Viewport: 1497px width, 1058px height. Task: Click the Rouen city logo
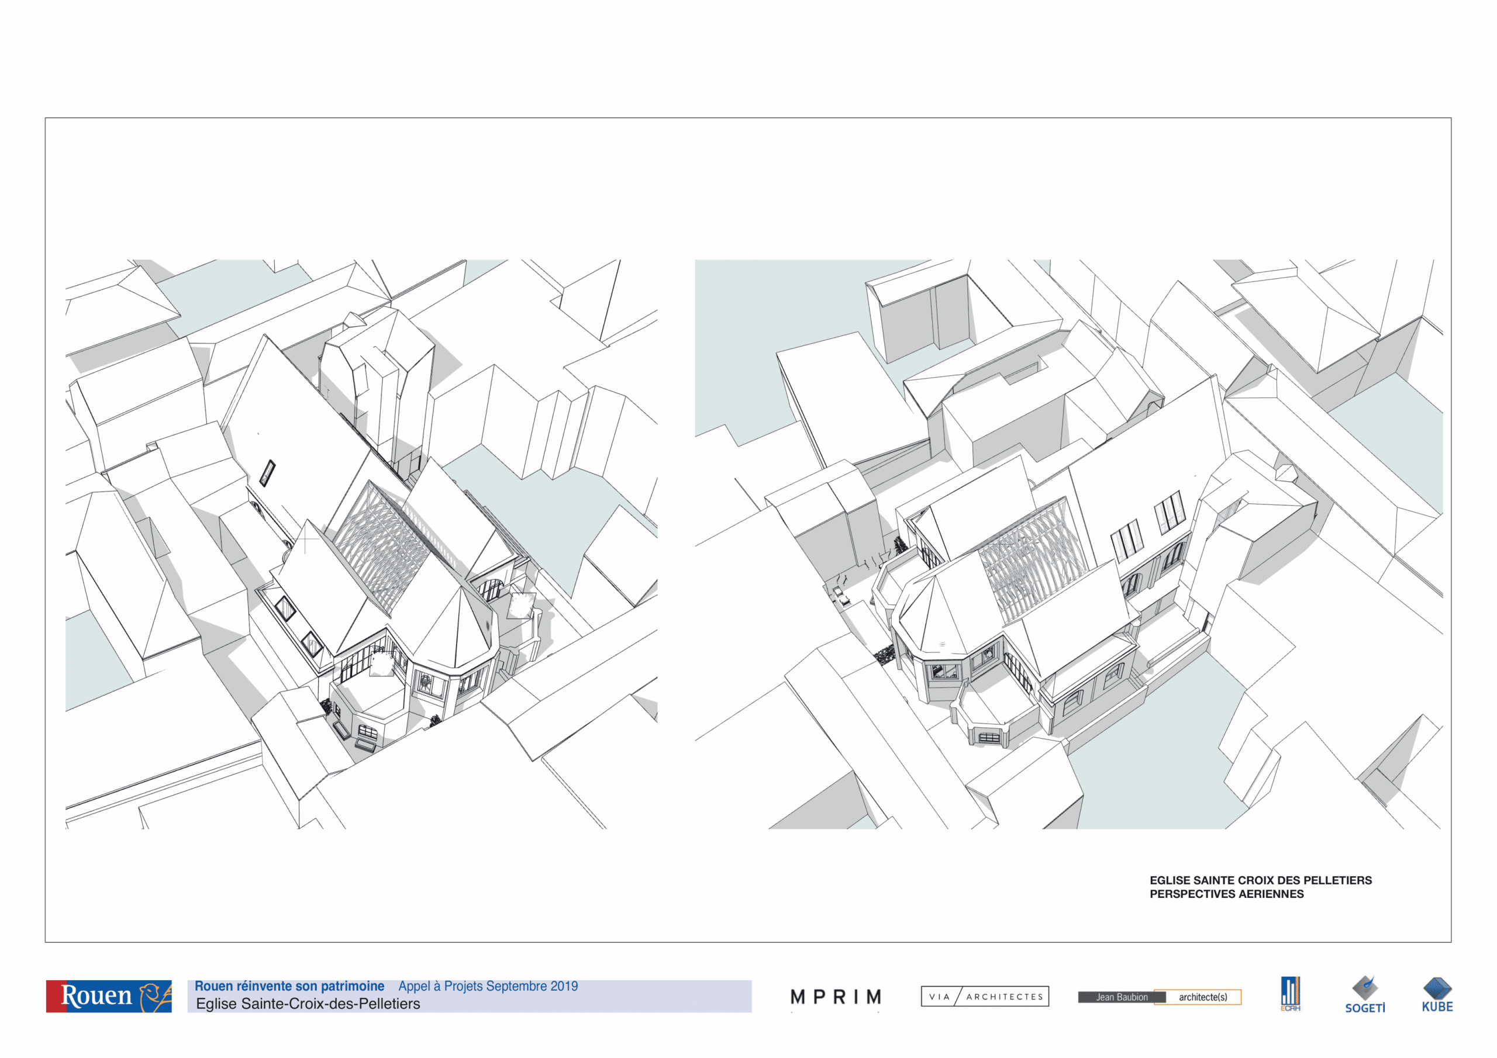coord(108,995)
